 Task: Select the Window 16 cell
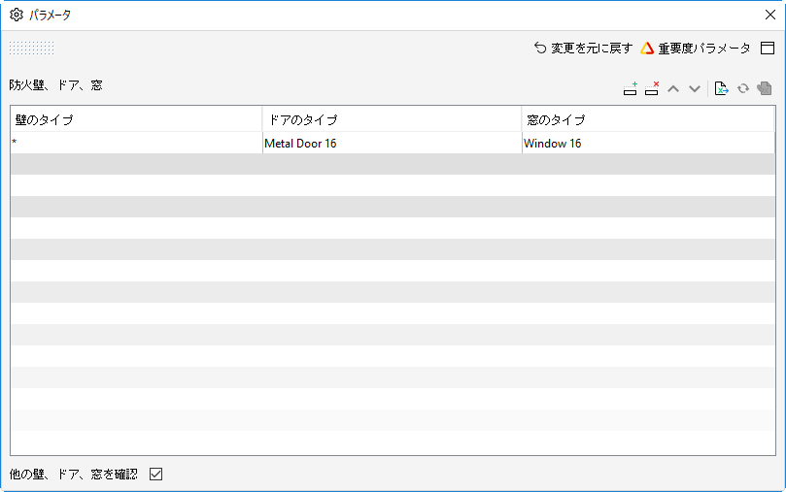[648, 144]
